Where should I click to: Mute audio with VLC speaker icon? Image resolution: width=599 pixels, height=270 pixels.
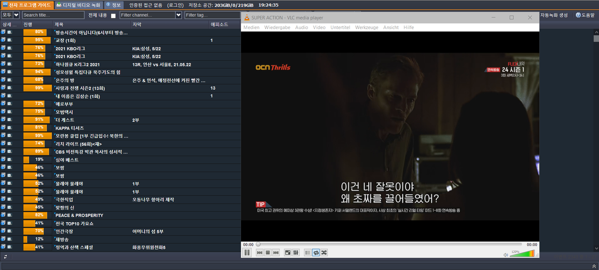tap(505, 255)
